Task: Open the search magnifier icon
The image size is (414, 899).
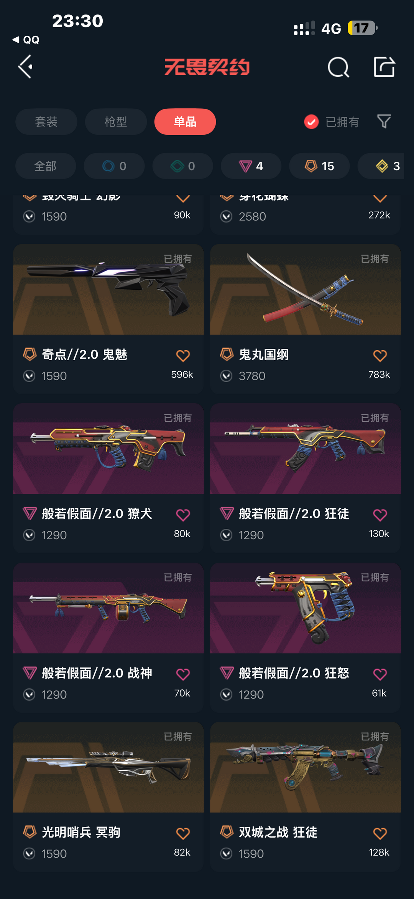Action: click(338, 68)
